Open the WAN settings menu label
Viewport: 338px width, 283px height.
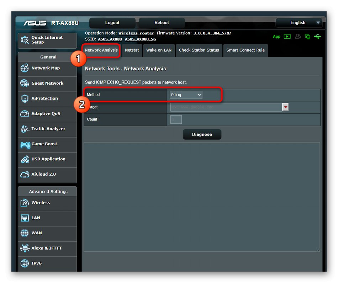pos(37,233)
